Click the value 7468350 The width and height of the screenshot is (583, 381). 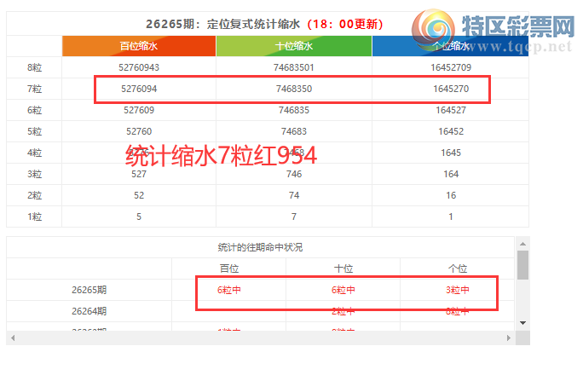pos(294,89)
